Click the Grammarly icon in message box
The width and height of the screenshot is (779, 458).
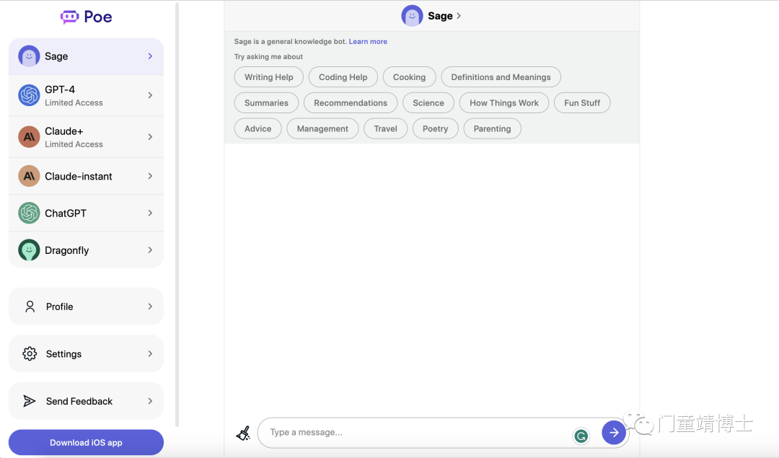(x=581, y=436)
